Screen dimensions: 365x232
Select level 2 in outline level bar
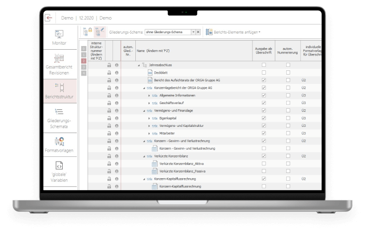pyautogui.click(x=83, y=61)
